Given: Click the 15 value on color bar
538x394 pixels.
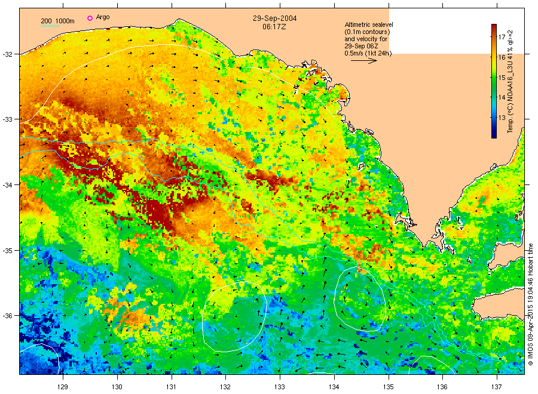Looking at the screenshot, I should coord(502,78).
